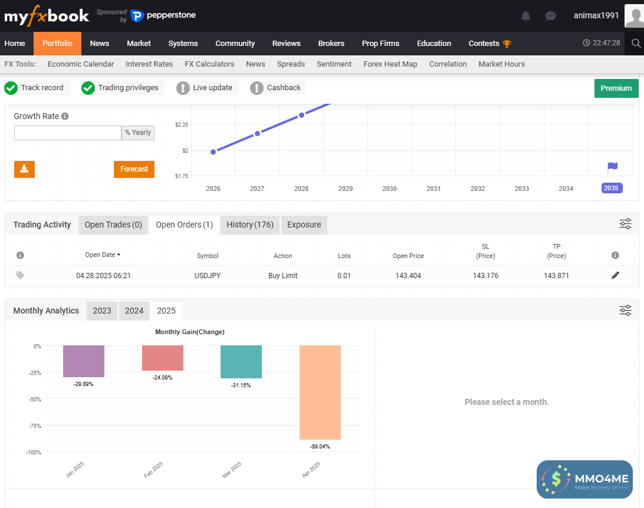
Task: Click the notifications bell icon
Action: (525, 16)
